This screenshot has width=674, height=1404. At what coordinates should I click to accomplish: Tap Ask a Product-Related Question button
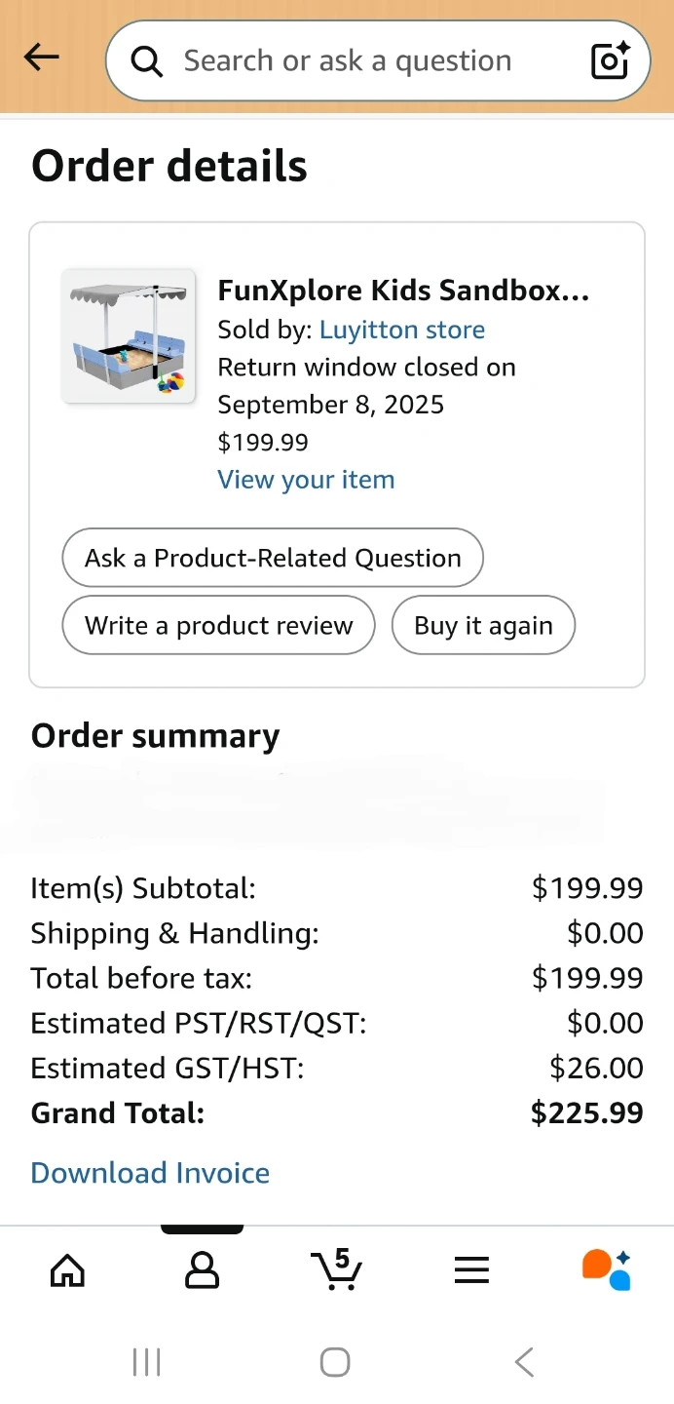(x=273, y=558)
